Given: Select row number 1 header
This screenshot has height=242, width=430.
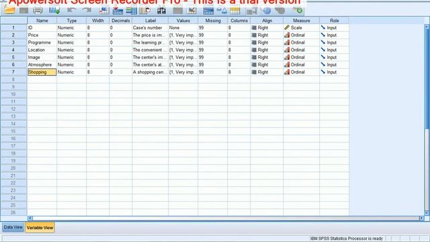Looking at the screenshot, I should point(13,28).
